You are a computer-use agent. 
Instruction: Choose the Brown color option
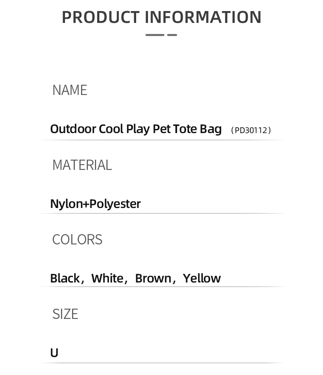point(153,278)
